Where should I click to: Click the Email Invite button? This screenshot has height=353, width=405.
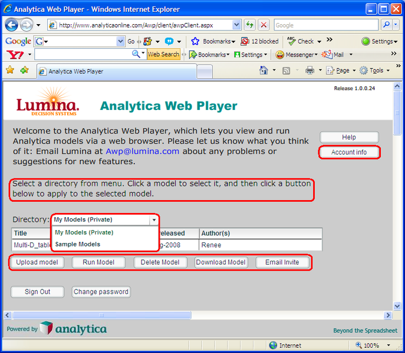[x=282, y=262]
